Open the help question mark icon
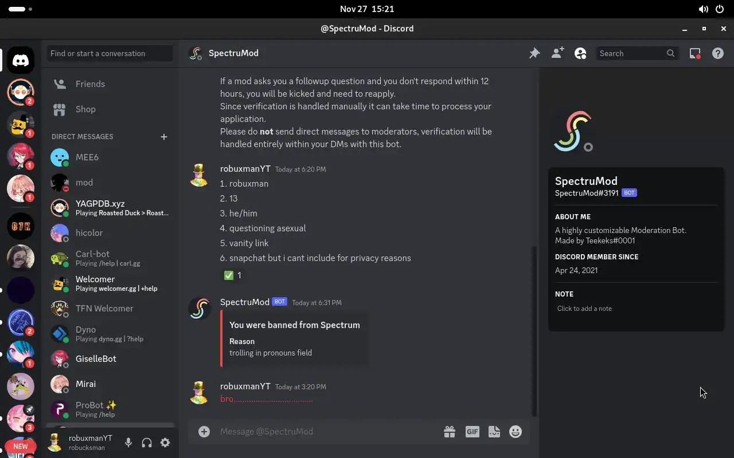Image resolution: width=734 pixels, height=458 pixels. (x=718, y=53)
